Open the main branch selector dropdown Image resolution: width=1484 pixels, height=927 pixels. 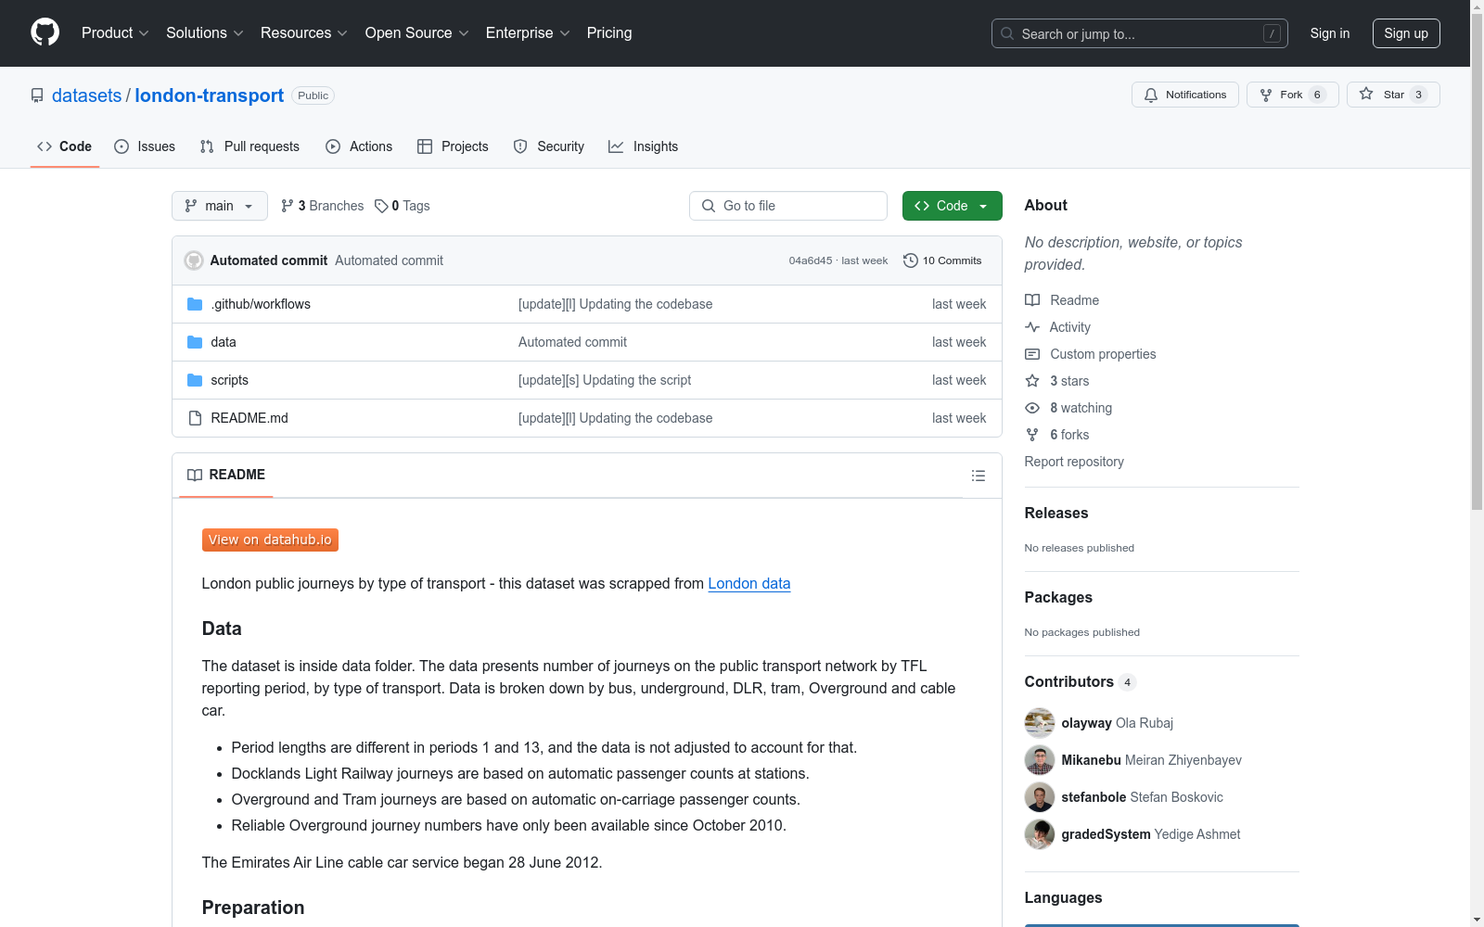[x=220, y=206]
